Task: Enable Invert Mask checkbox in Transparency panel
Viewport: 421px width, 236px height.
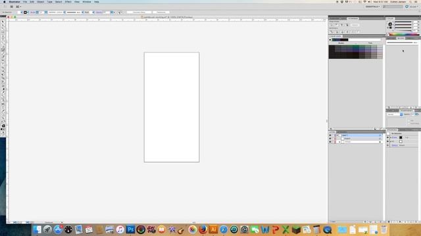Action: coord(409,124)
